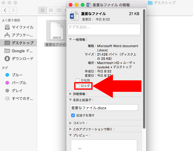Image resolution: width=193 pixels, height=151 pixels.
Task: Expand the 詳細情報 section
Action: pyautogui.click(x=70, y=94)
